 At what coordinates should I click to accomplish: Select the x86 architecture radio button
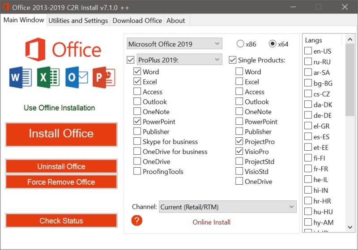coord(240,43)
